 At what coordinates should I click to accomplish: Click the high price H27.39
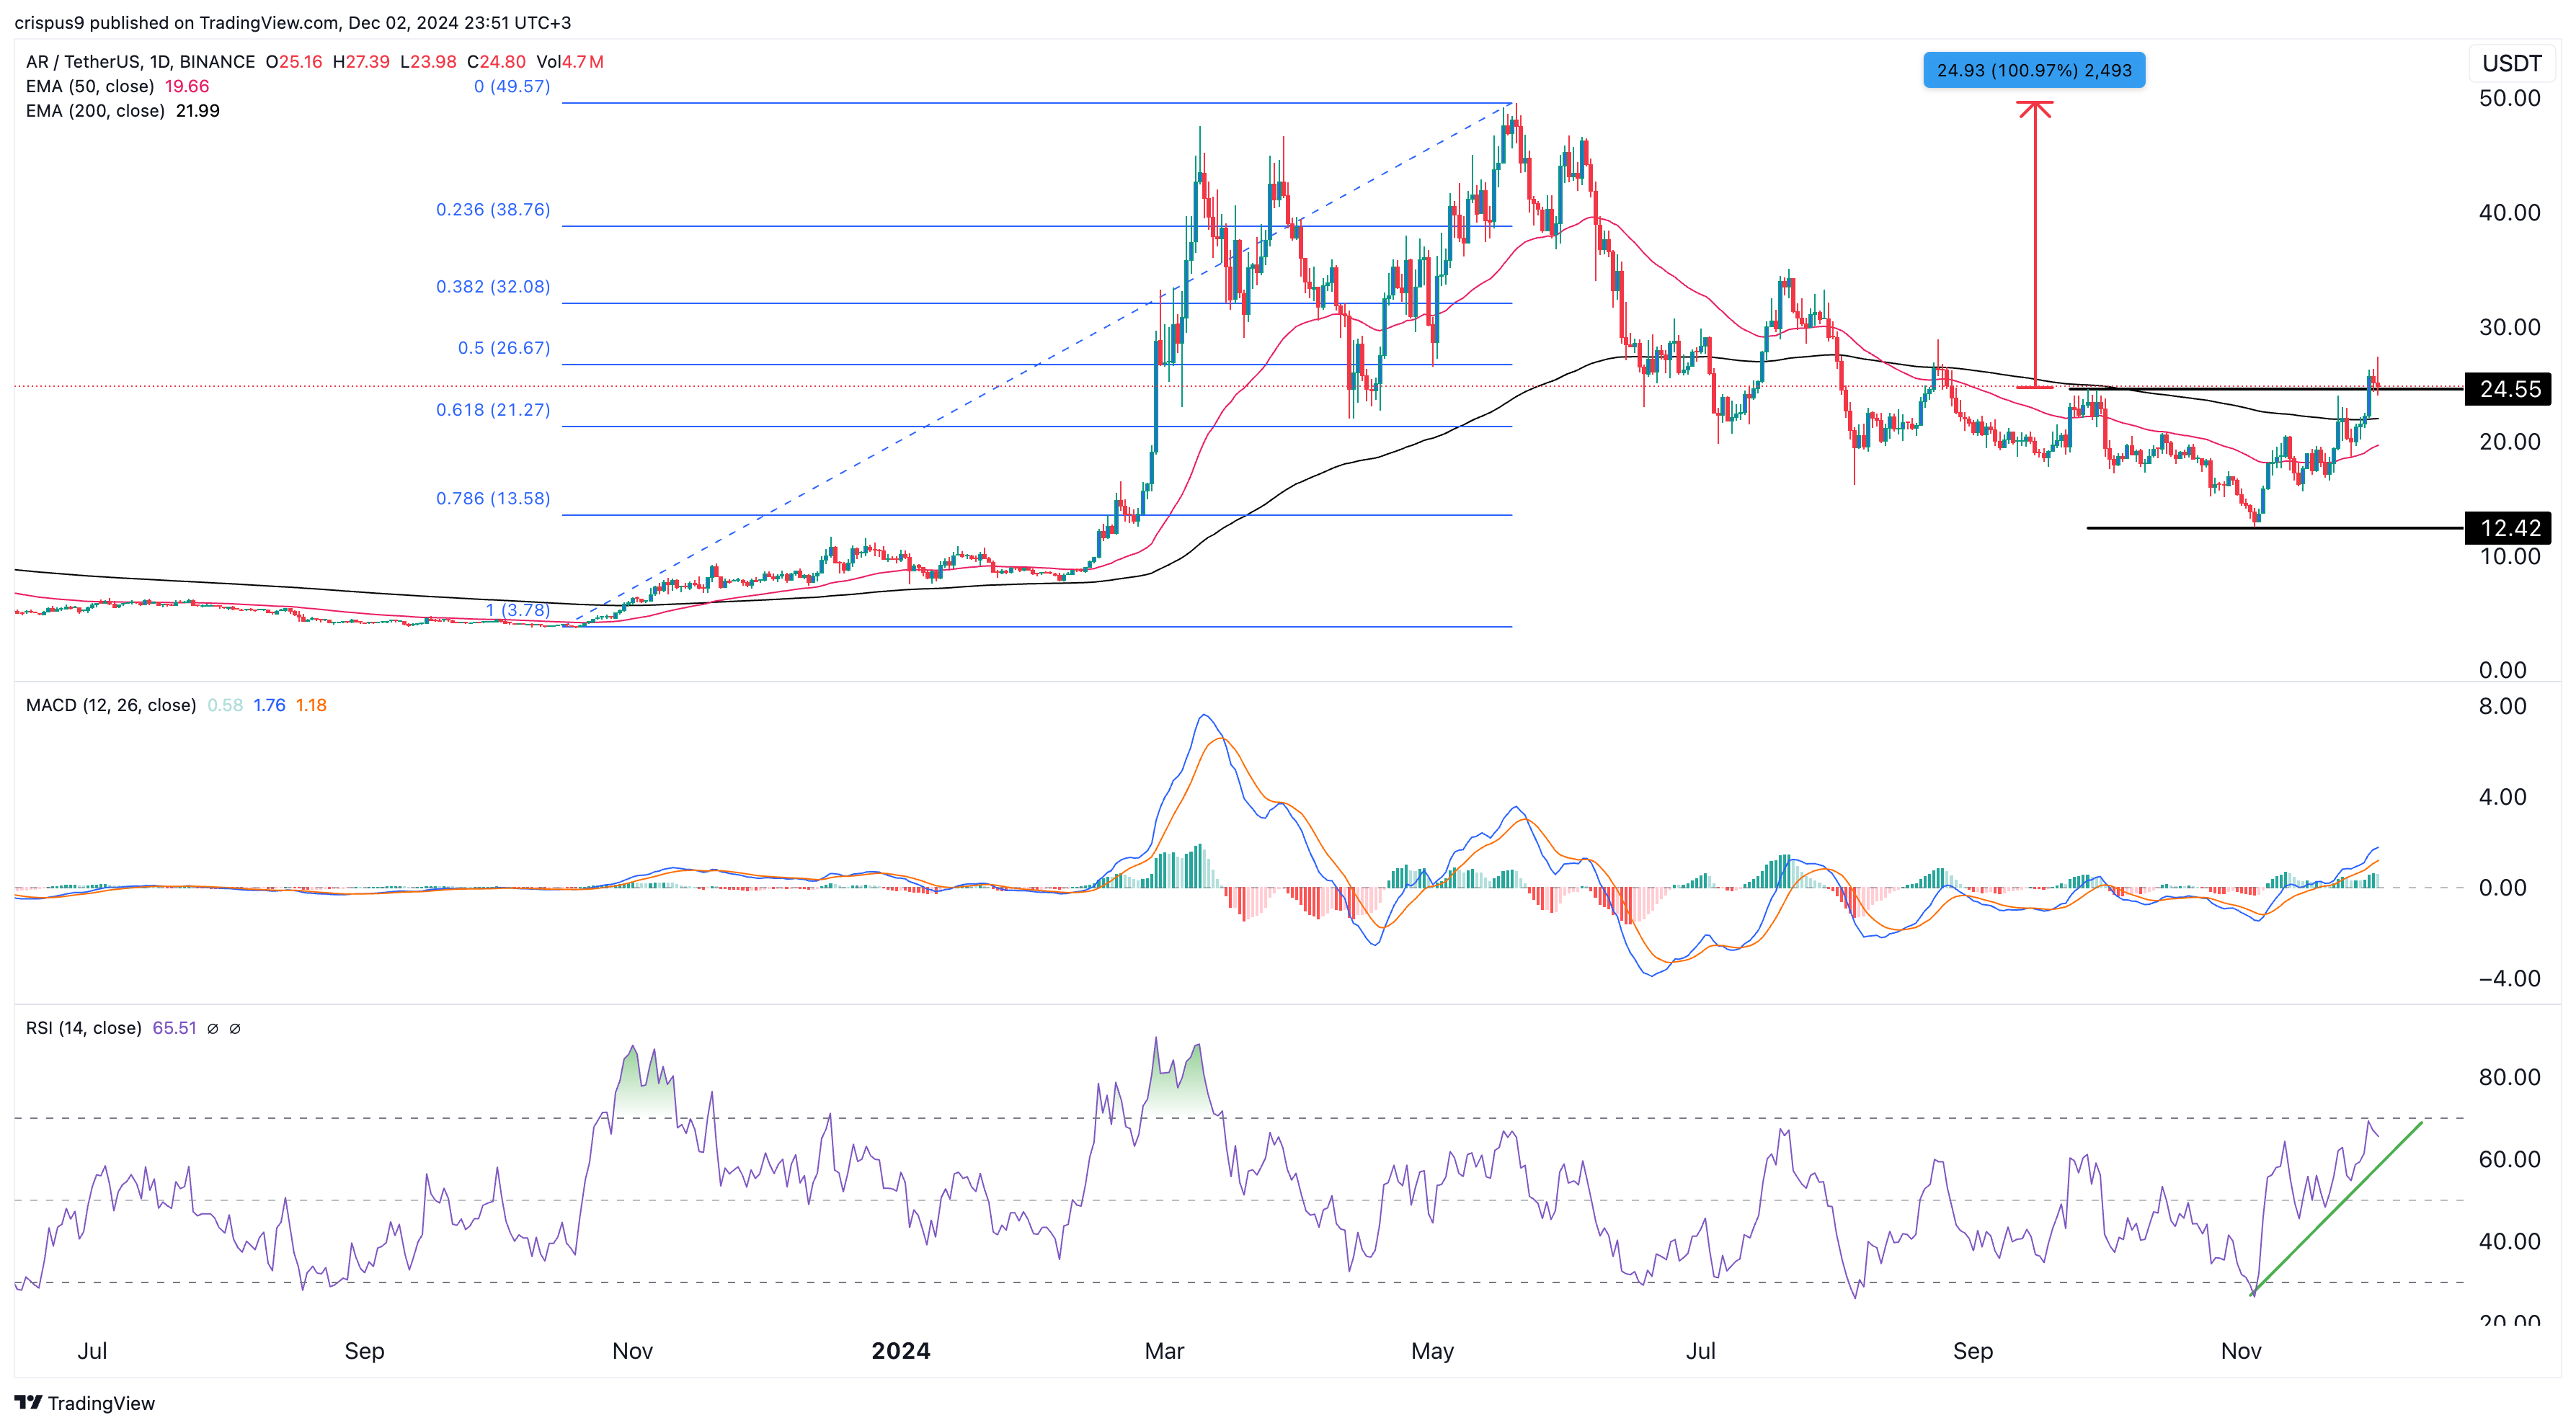(361, 61)
